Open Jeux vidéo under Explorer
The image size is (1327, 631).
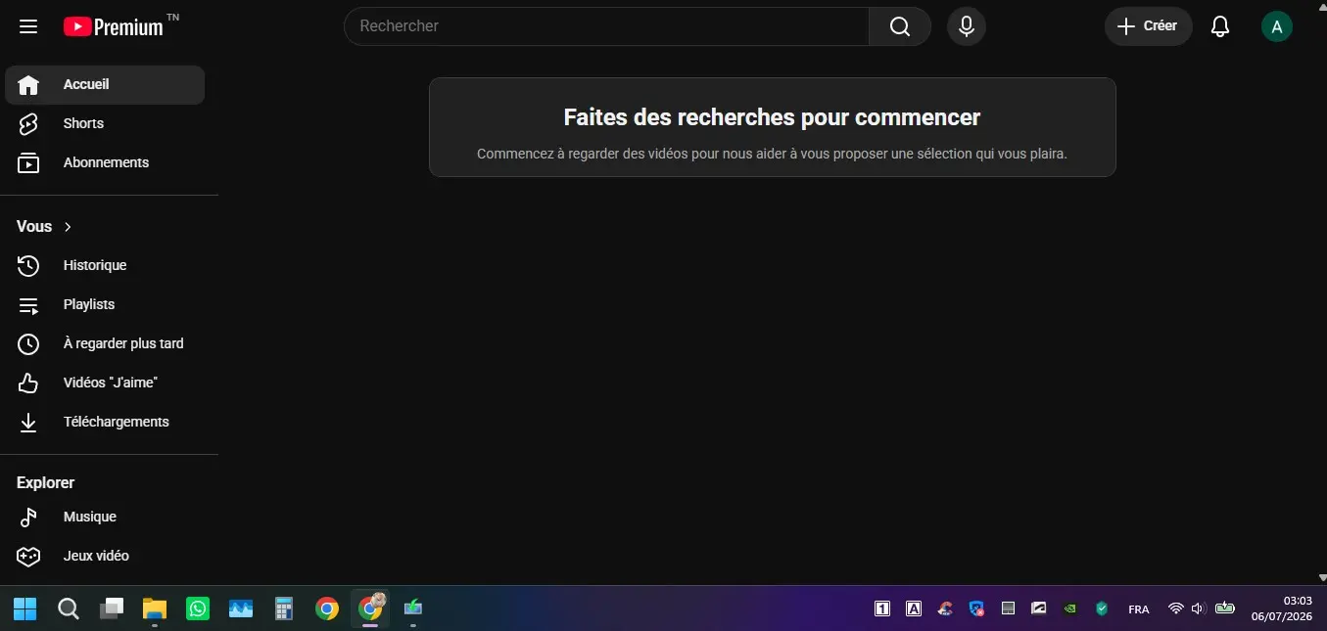coord(105,556)
